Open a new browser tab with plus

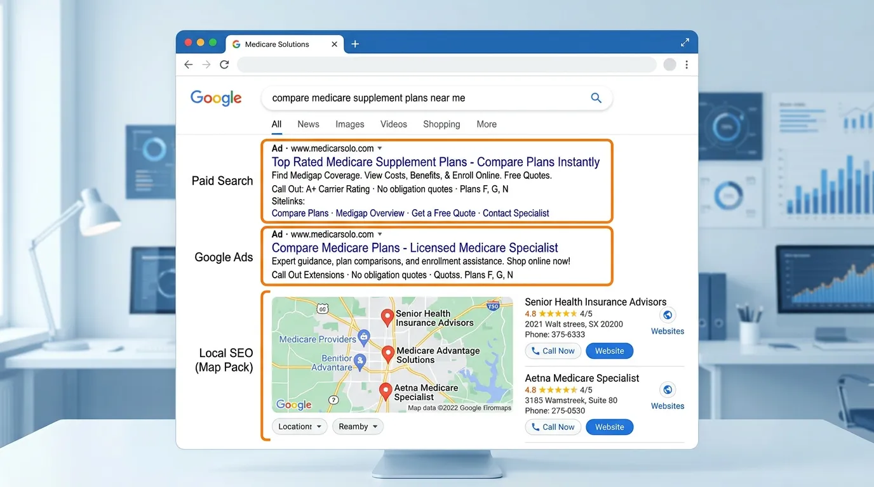pos(355,44)
